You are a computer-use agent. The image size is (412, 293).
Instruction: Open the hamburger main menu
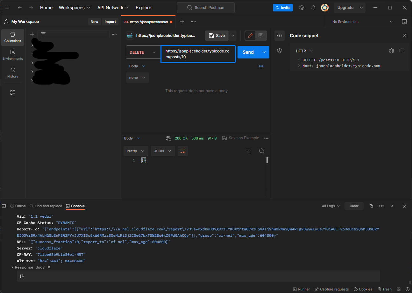point(7,8)
